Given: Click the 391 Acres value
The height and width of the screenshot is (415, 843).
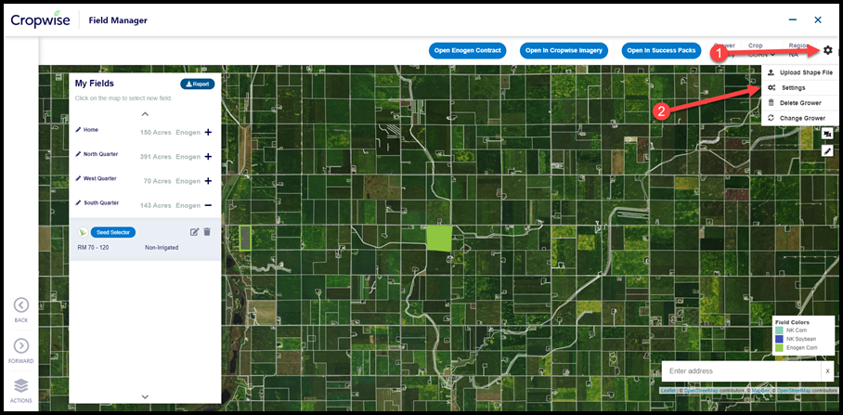Looking at the screenshot, I should 155,157.
